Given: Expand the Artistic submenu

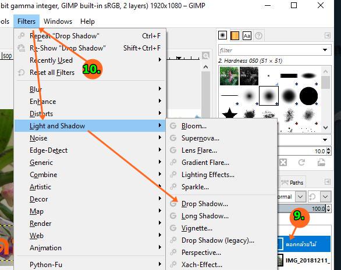Looking at the screenshot, I should [x=90, y=186].
